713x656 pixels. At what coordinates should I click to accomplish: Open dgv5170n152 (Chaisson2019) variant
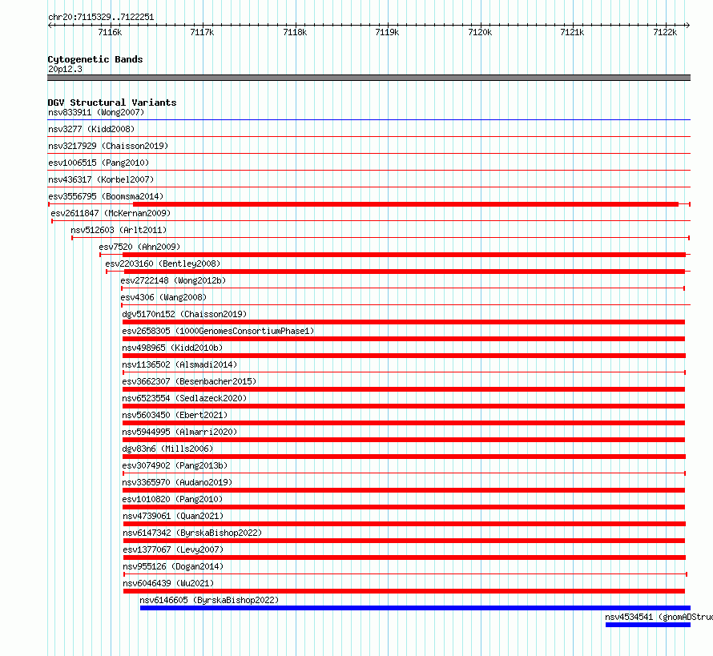184,314
